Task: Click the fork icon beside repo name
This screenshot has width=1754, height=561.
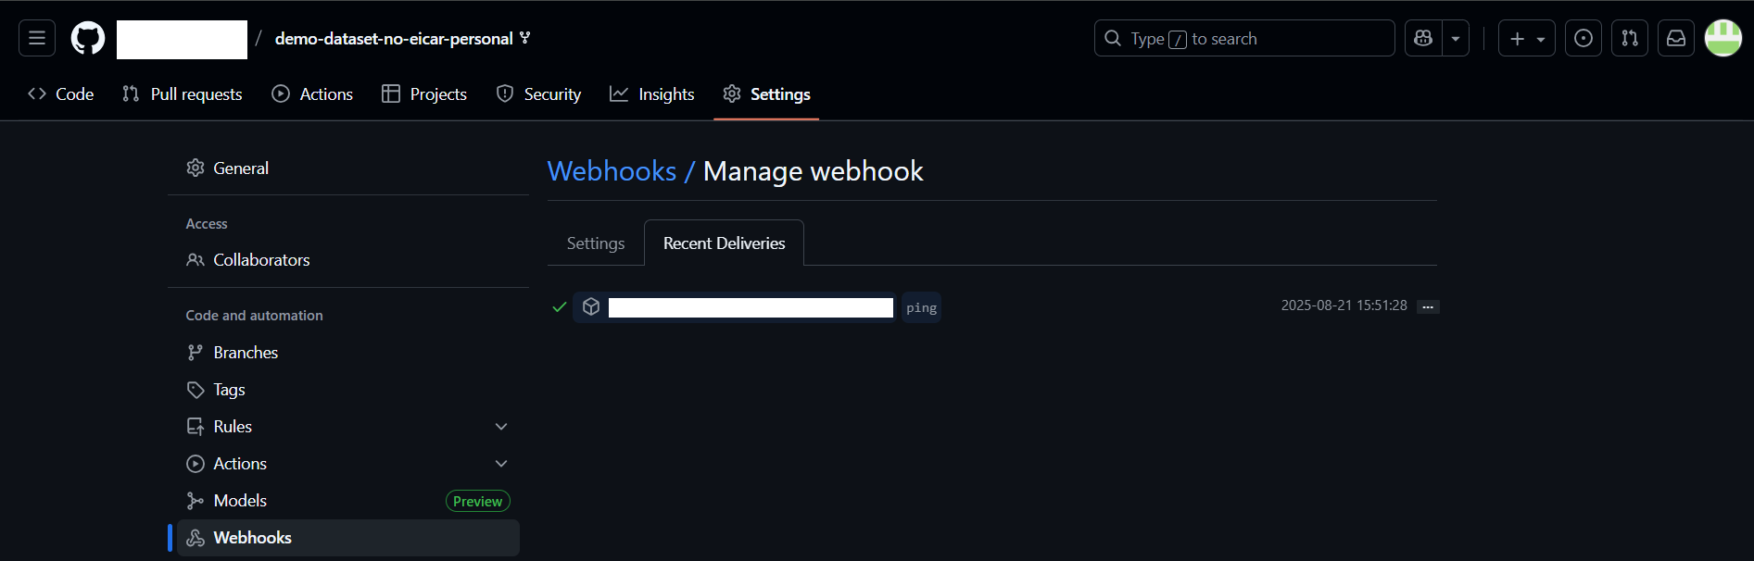Action: tap(525, 38)
